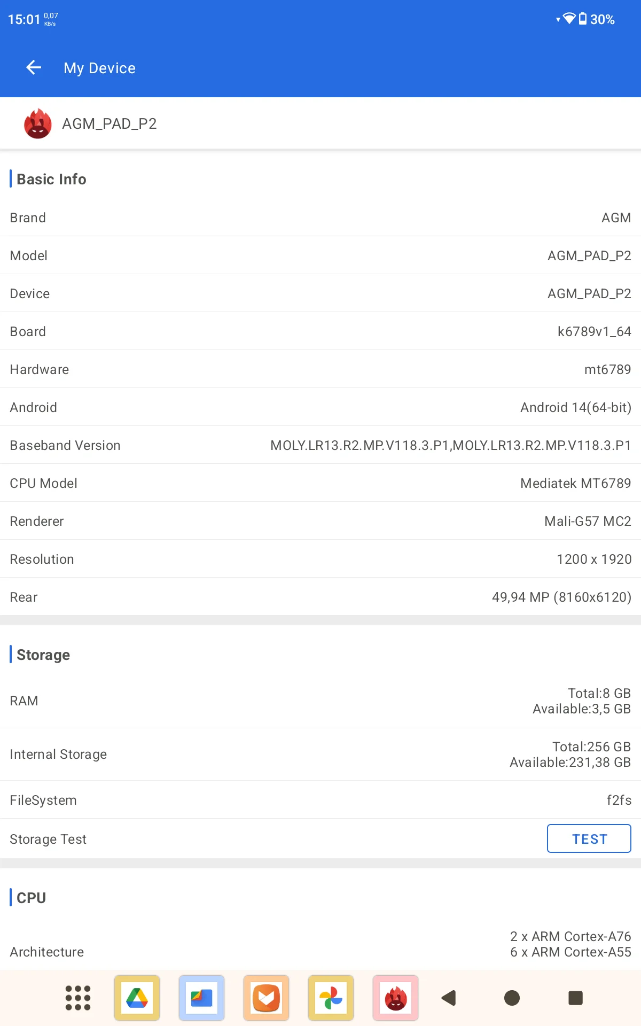Tap the AnTuTu flame logo beside AGM_PAD_P2
The width and height of the screenshot is (641, 1026).
pos(38,123)
